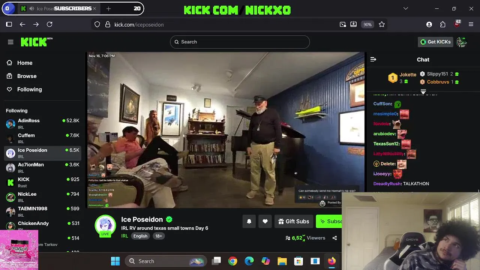Open TAEMIN1998 channel in Following list
The height and width of the screenshot is (270, 480).
click(x=43, y=211)
